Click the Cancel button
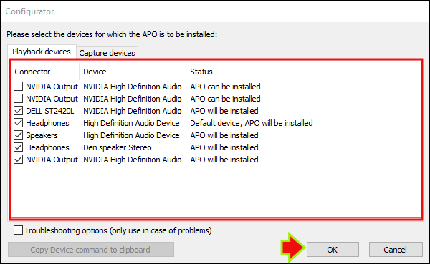 [395, 250]
